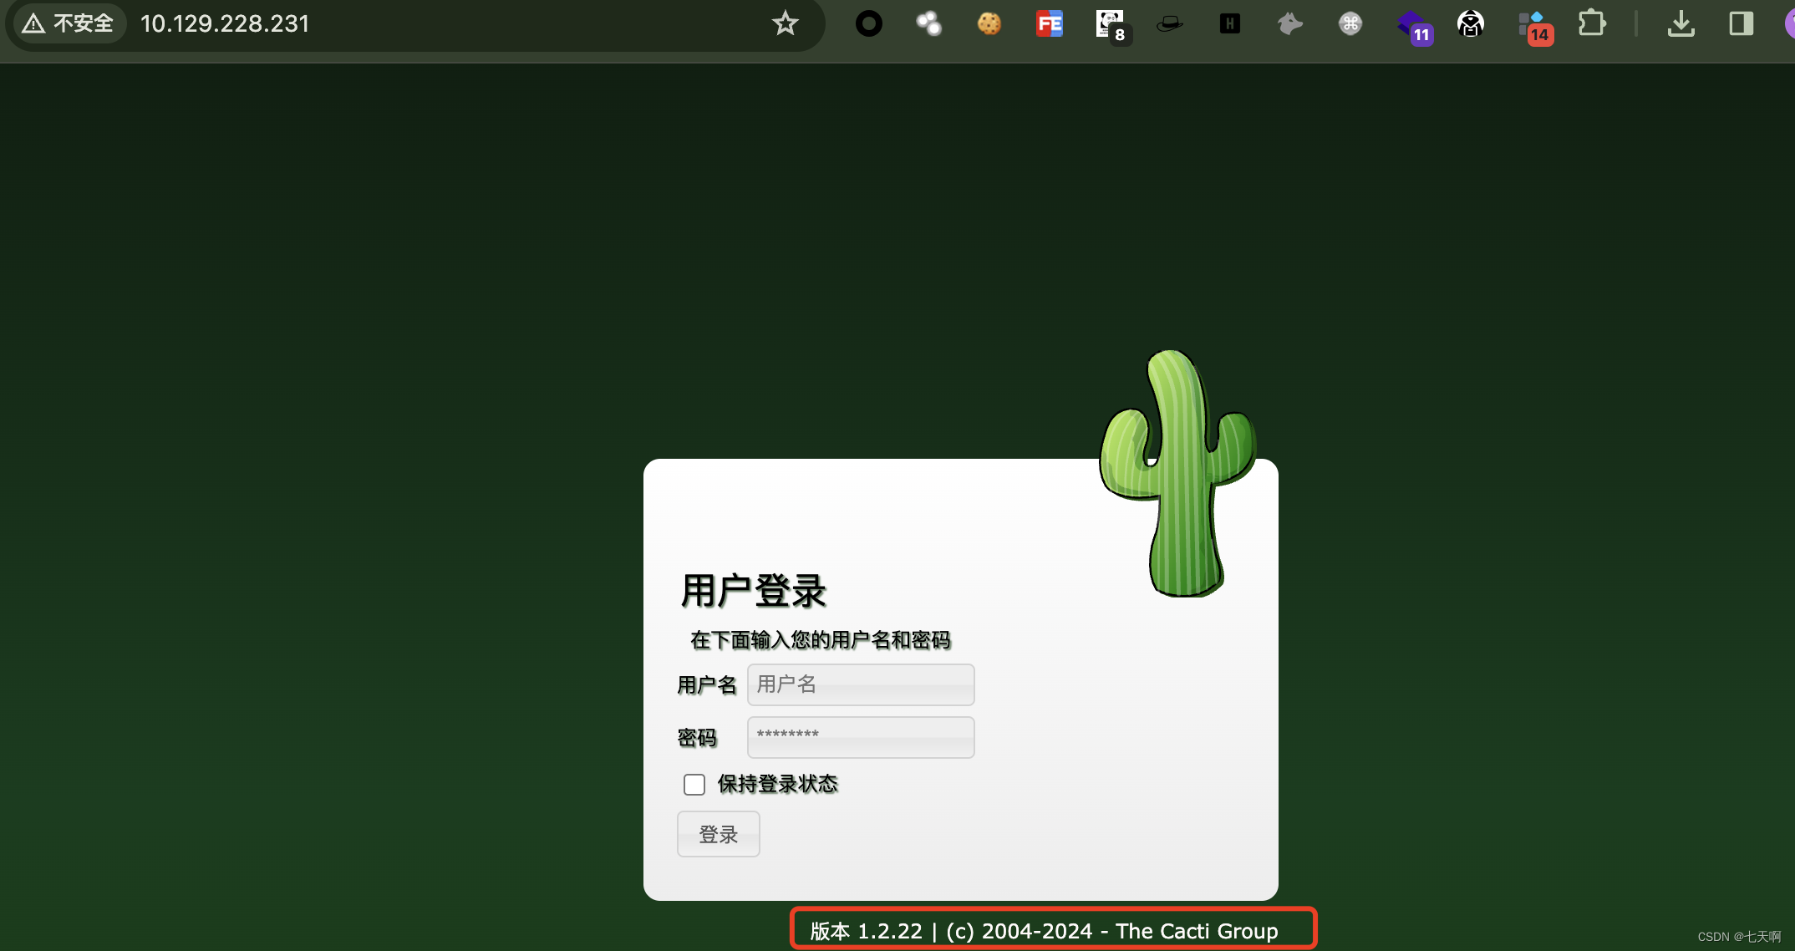Screen dimensions: 1795x951
Task: Open the white bubbles extension icon
Action: click(x=928, y=23)
